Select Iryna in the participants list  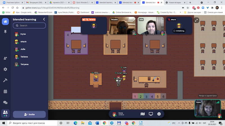29,34
